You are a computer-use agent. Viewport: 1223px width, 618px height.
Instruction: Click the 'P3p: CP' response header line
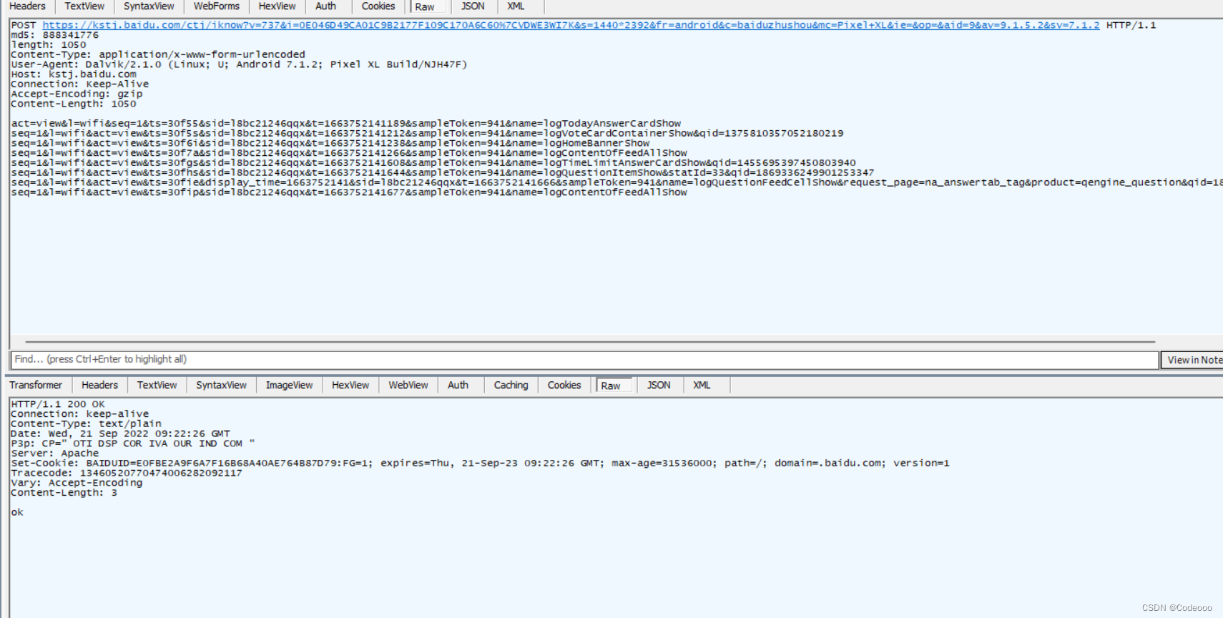tap(133, 443)
